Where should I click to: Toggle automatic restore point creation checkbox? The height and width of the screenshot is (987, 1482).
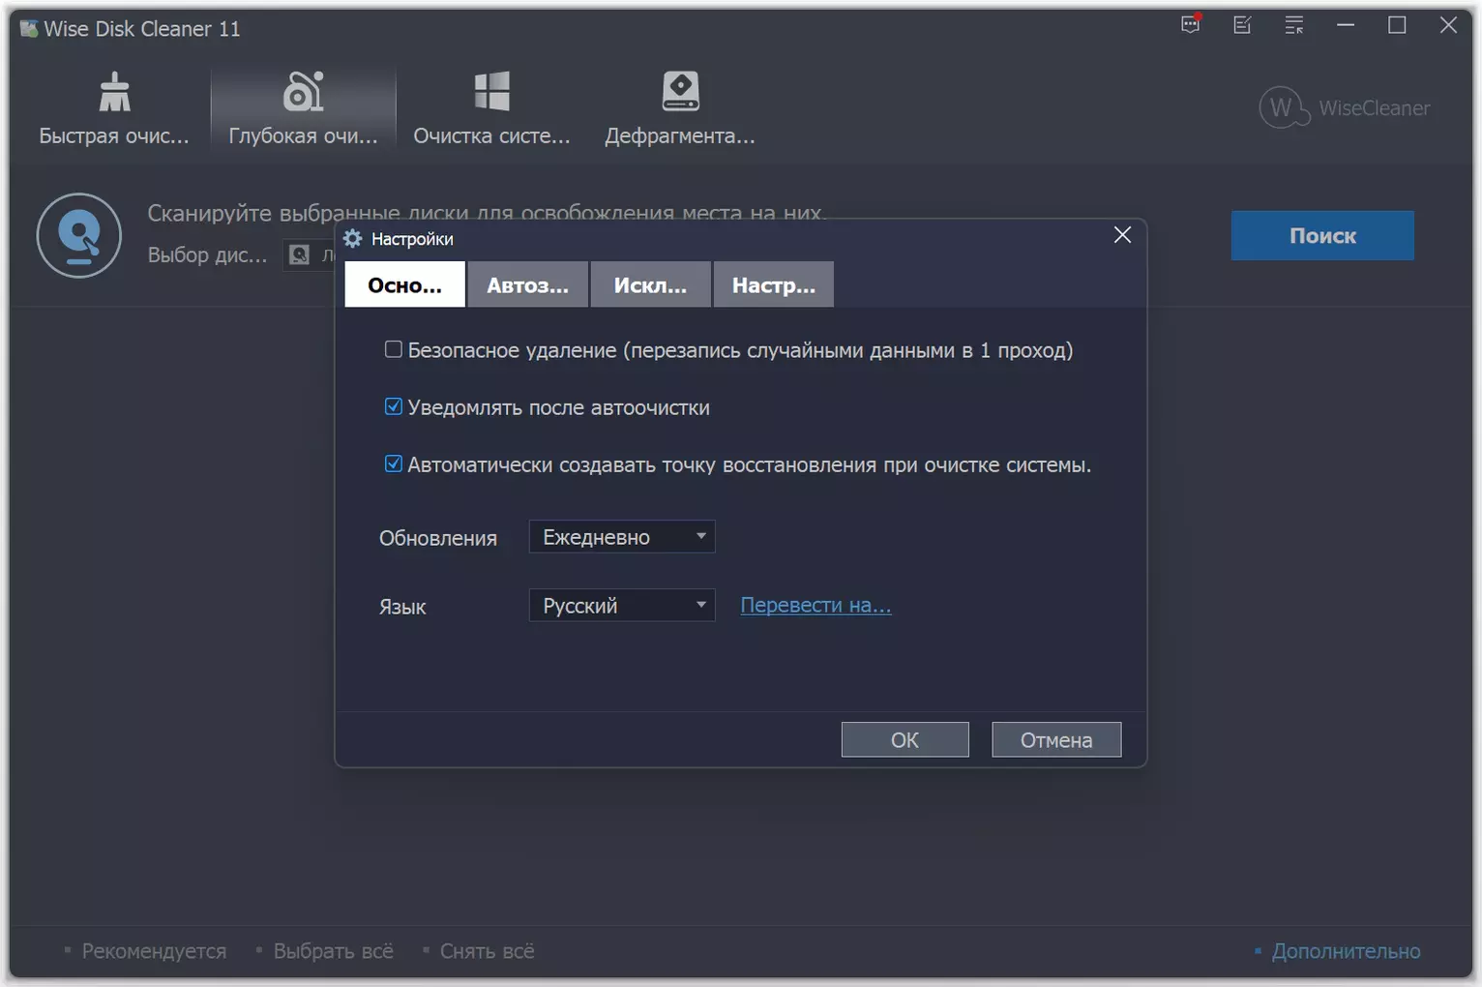click(x=393, y=464)
